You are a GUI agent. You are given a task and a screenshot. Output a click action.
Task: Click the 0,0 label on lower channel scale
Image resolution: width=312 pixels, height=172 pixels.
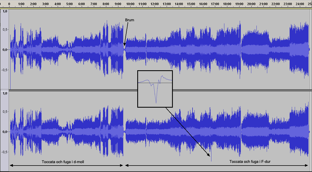click(5, 132)
